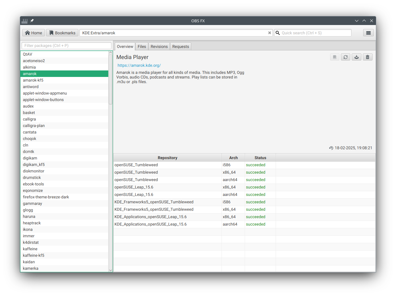Select k4dirstat in the package list
The height and width of the screenshot is (296, 396).
point(64,243)
